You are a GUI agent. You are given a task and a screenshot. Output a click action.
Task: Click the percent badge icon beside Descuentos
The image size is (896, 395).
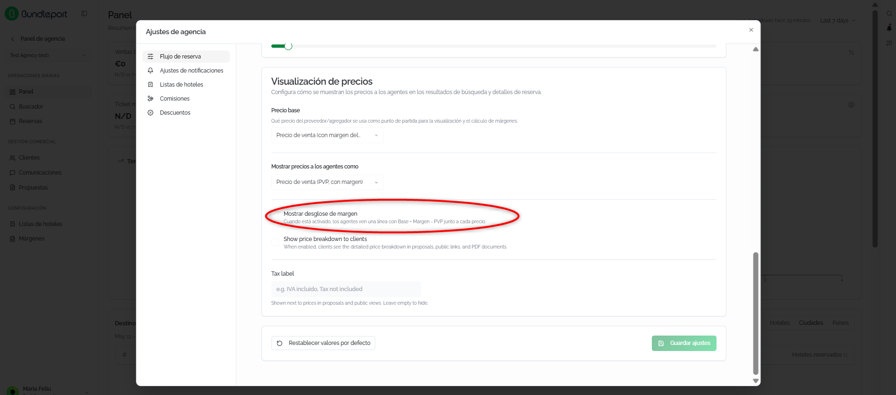(x=150, y=112)
